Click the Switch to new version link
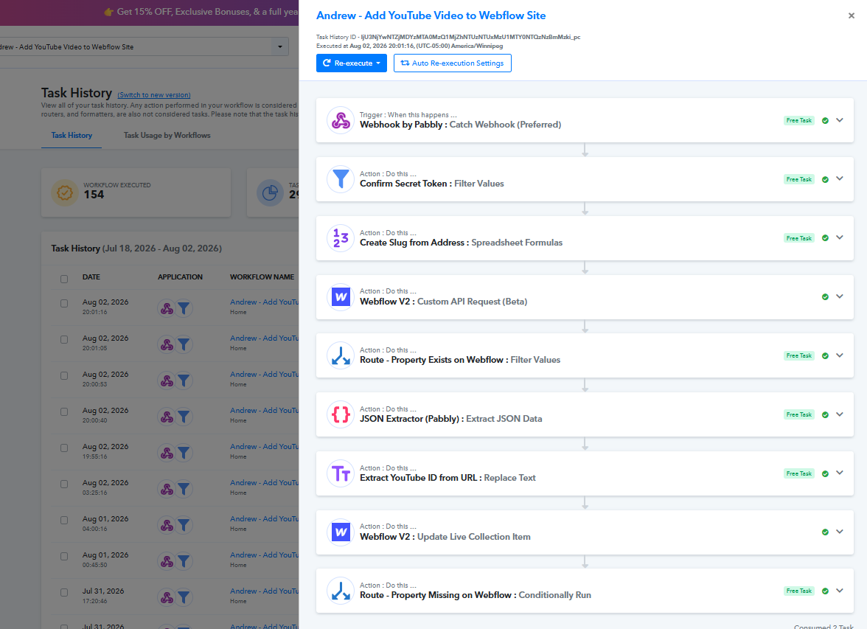 (x=153, y=95)
